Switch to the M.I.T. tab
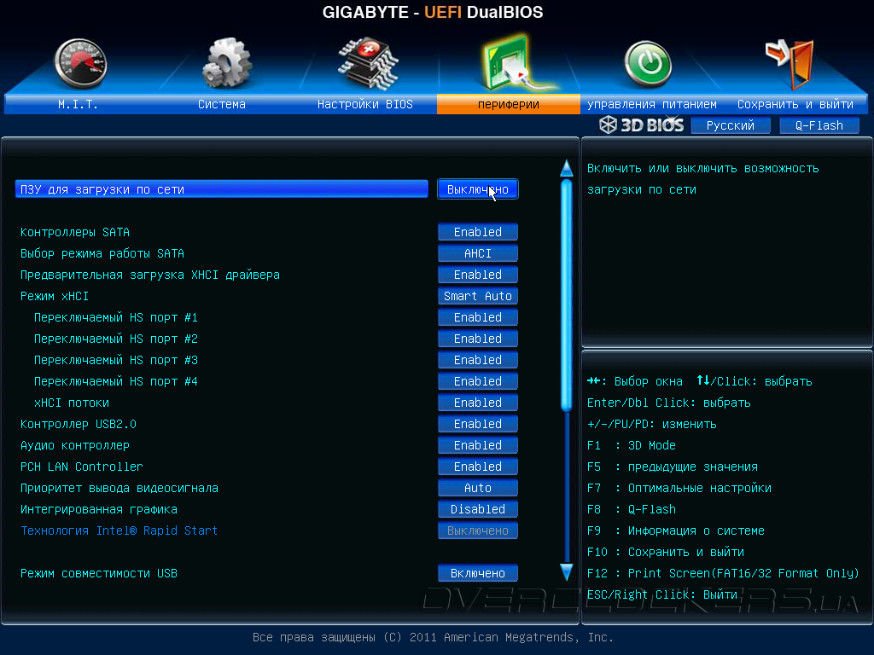The height and width of the screenshot is (655, 874). [78, 104]
